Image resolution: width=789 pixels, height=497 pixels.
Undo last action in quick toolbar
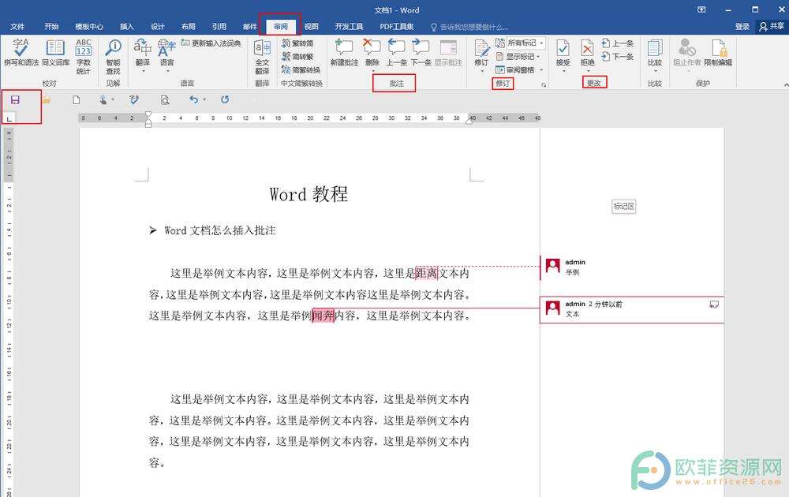pyautogui.click(x=194, y=99)
